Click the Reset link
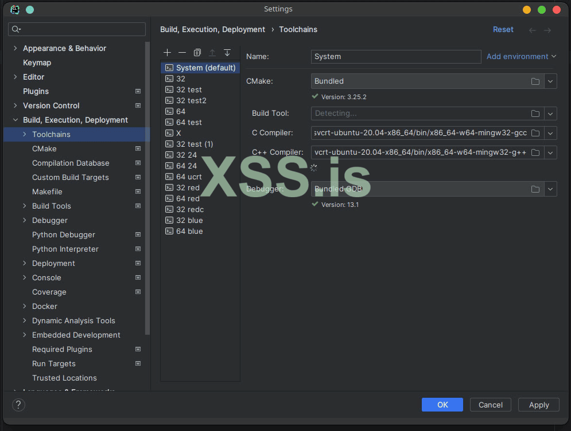Viewport: 571px width, 431px height. [x=503, y=29]
